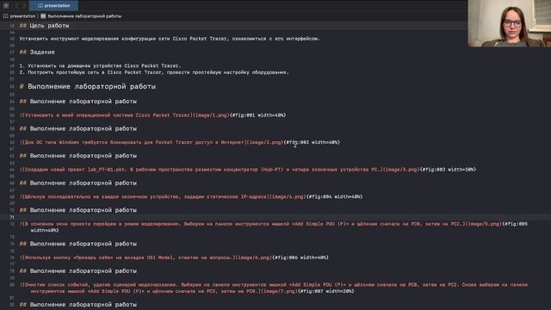Click the image/7.png line about clearing events
Image resolution: width=551 pixels, height=310 pixels.
274,288
